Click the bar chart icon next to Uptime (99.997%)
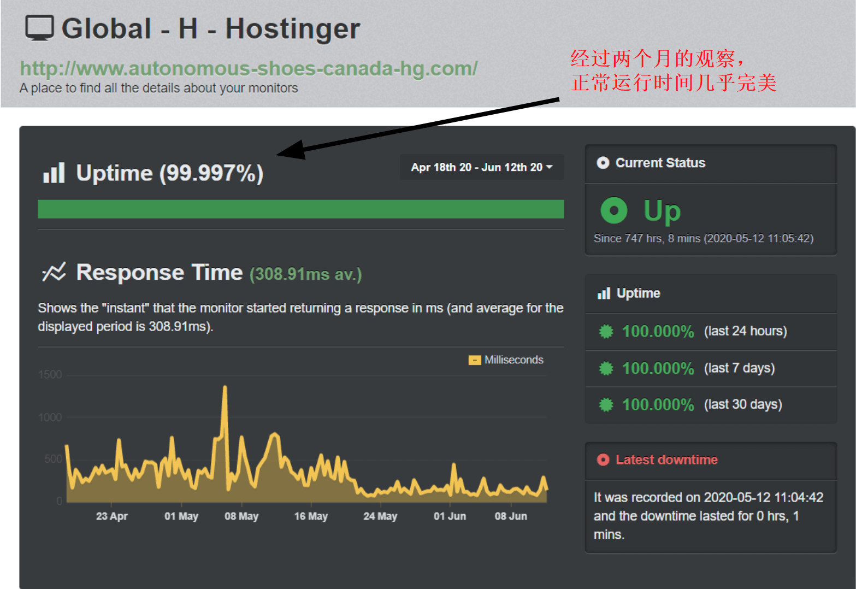 coord(54,173)
